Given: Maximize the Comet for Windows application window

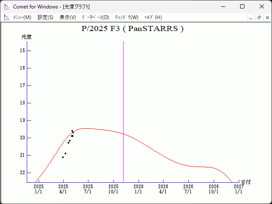Looking at the screenshot, I should [242, 6].
